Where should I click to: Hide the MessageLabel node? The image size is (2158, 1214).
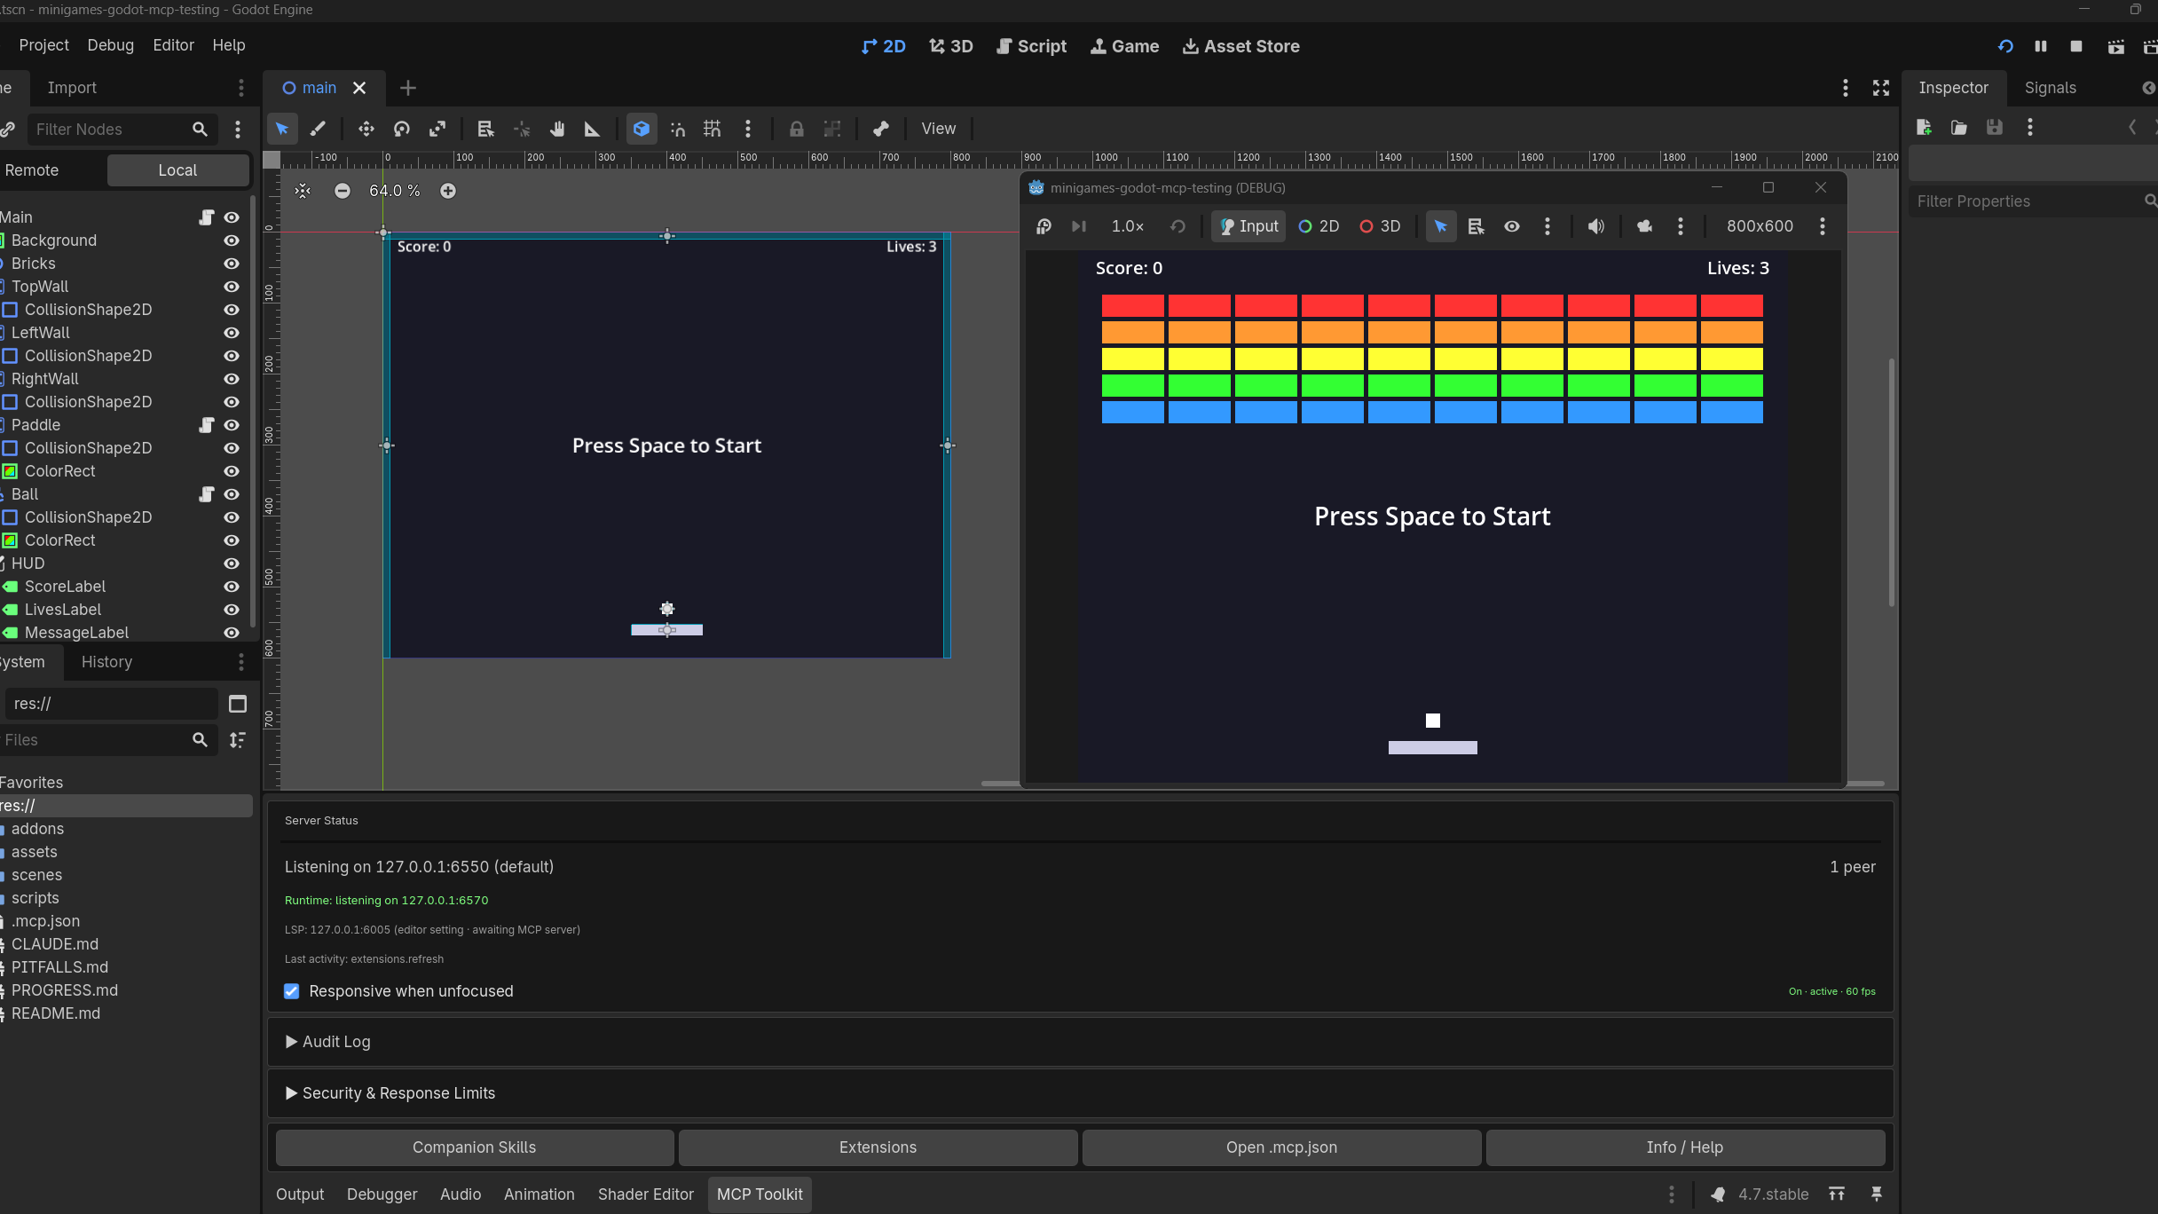pos(232,633)
